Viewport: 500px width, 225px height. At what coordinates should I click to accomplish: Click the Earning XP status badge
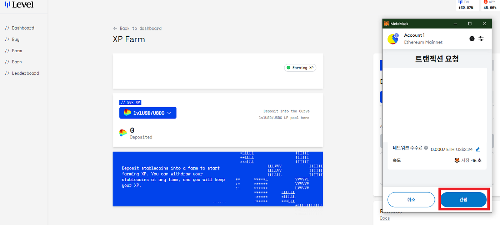pyautogui.click(x=300, y=68)
